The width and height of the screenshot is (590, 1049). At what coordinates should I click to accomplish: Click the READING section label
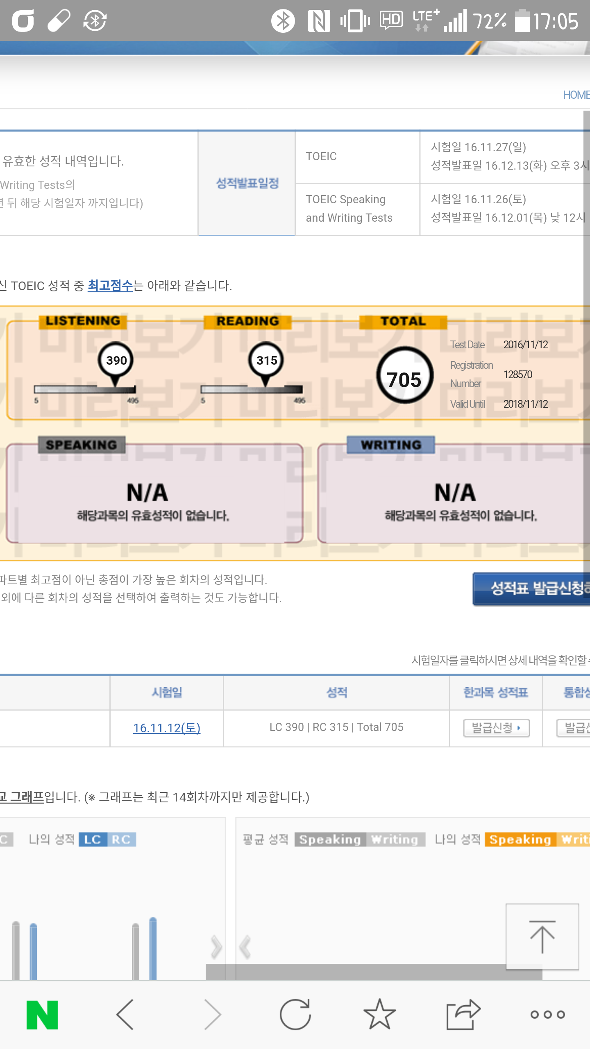[x=247, y=321]
